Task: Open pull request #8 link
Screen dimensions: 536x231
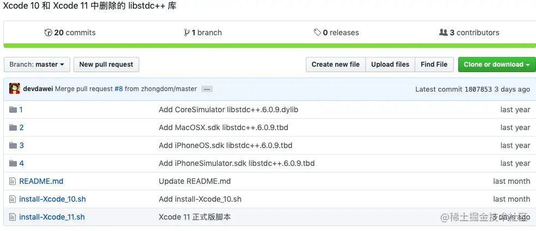Action: click(119, 89)
